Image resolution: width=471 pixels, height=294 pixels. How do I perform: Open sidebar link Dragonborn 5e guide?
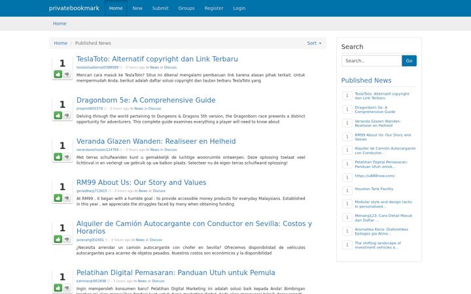click(375, 110)
